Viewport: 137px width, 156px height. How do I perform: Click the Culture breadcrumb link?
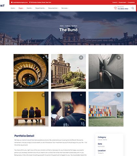coord(68,26)
